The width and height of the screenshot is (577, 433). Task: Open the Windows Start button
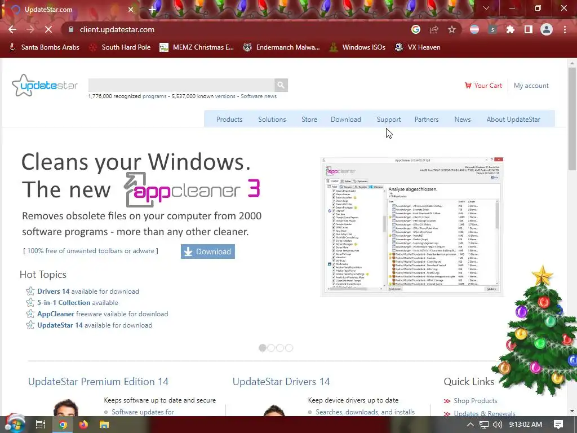coord(14,424)
